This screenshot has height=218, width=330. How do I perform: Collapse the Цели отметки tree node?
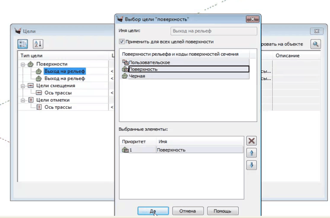(x=22, y=100)
